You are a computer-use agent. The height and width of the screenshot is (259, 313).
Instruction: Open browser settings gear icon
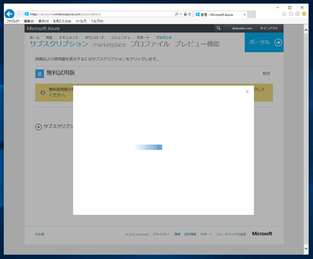(298, 14)
